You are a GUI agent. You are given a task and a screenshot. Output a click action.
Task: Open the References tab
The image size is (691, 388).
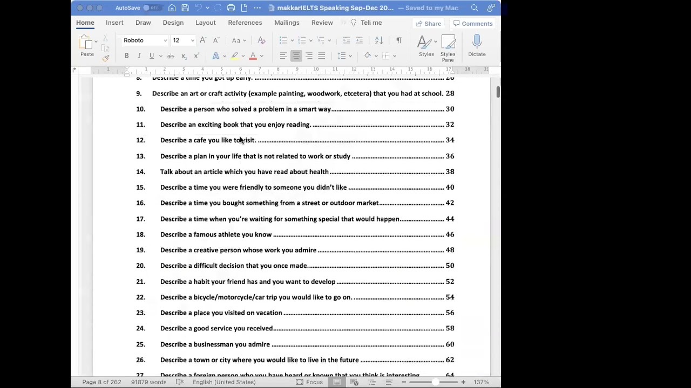245,23
